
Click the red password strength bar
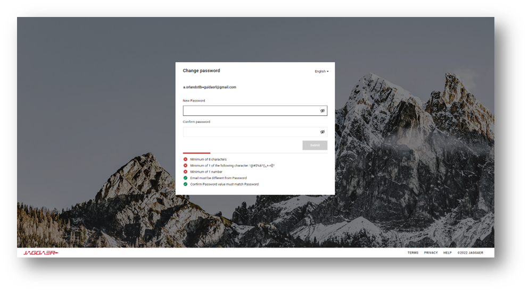click(x=196, y=153)
